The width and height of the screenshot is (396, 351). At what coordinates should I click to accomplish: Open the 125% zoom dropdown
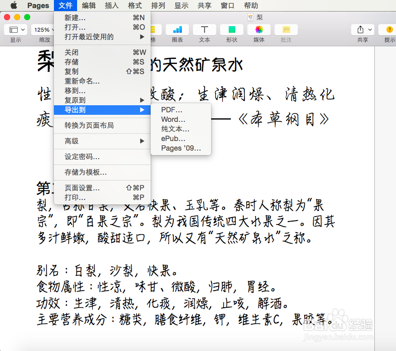[x=43, y=30]
